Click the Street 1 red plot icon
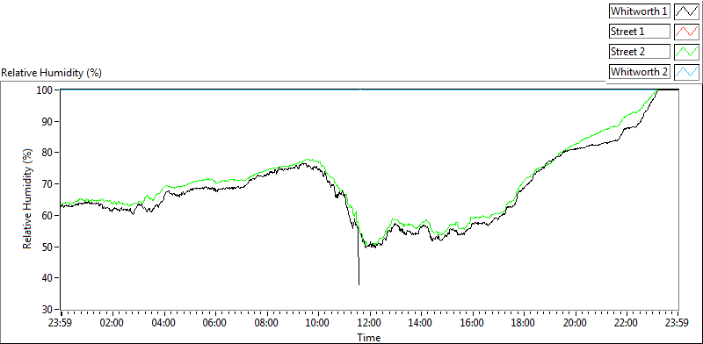Screen dimensions: 703x344 687,32
